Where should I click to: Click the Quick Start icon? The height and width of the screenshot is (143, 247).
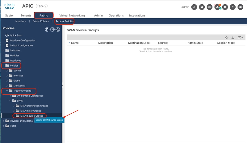tap(7, 35)
